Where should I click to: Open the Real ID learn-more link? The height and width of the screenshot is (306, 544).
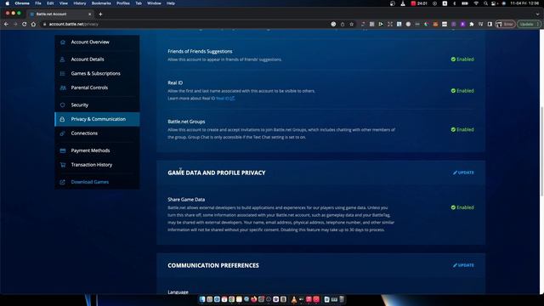pyautogui.click(x=225, y=99)
